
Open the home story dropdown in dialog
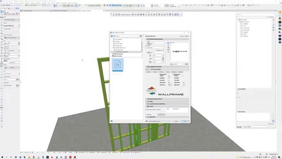[155, 48]
